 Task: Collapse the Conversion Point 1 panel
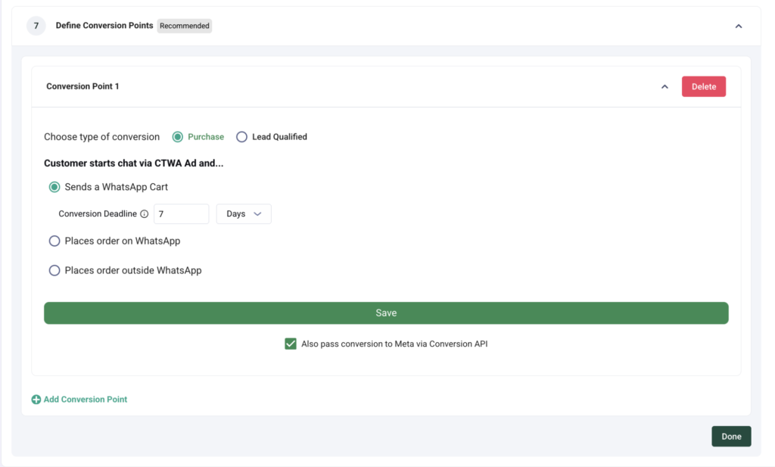tap(665, 87)
